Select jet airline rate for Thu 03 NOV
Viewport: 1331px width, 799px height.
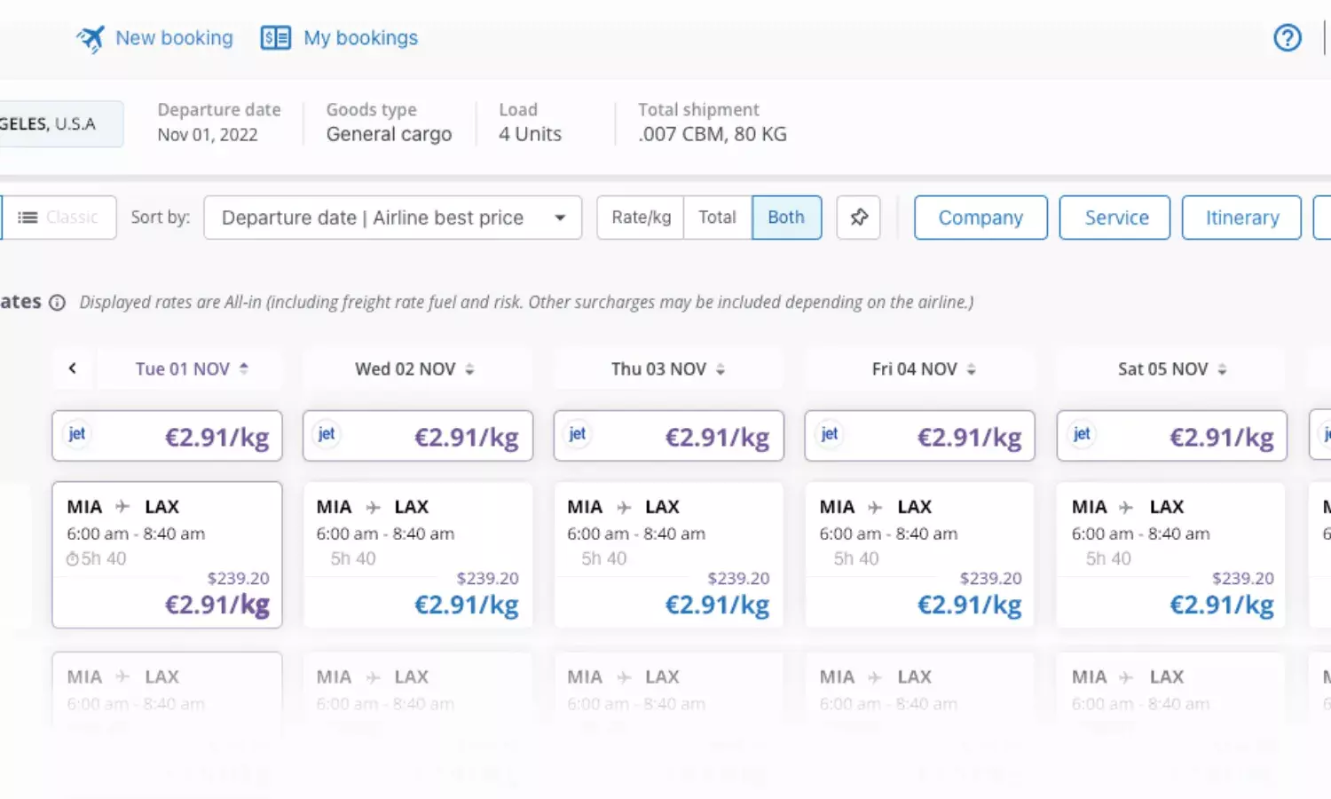pyautogui.click(x=669, y=436)
